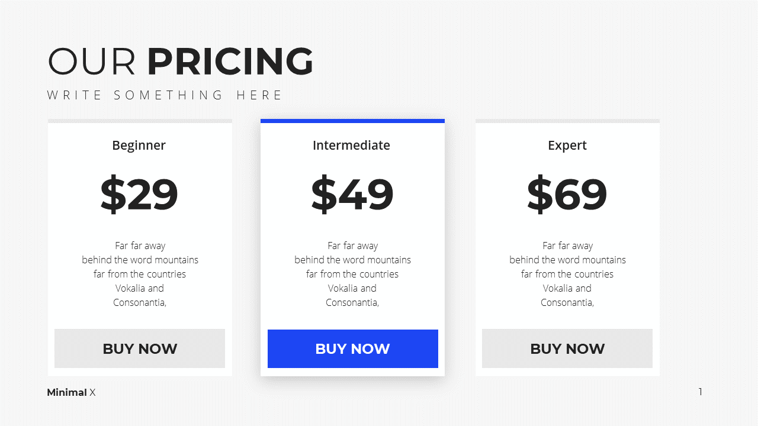Screen dimensions: 758x426
Task: Click the Intermediate plan title
Action: pyautogui.click(x=352, y=146)
